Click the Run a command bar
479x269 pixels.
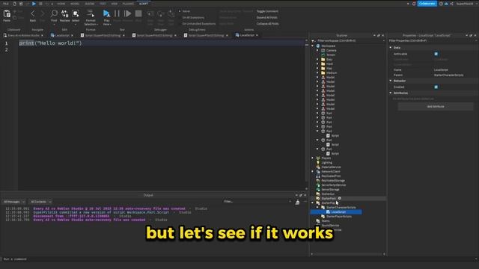pyautogui.click(x=238, y=259)
